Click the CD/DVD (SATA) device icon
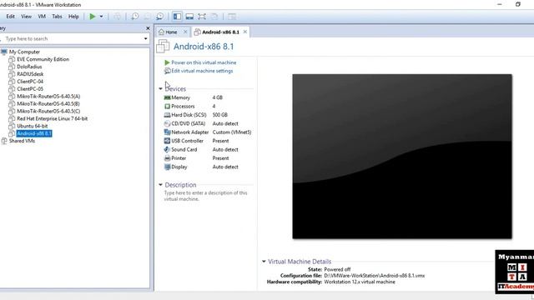The width and height of the screenshot is (534, 300). [x=167, y=124]
